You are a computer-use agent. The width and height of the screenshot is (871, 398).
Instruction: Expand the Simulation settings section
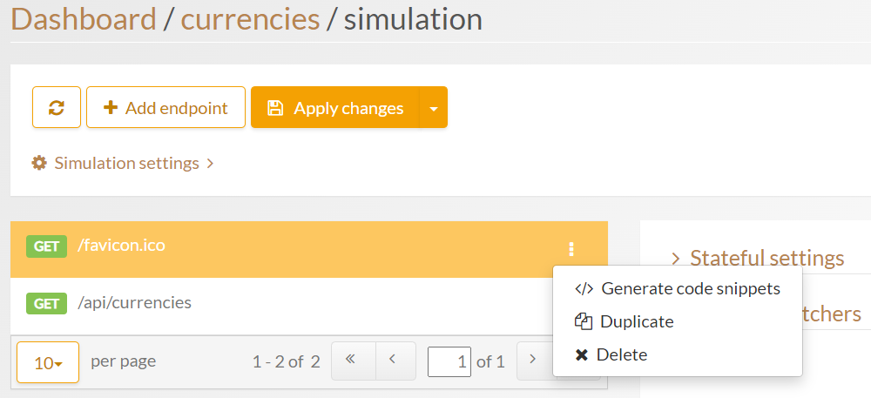pos(127,163)
